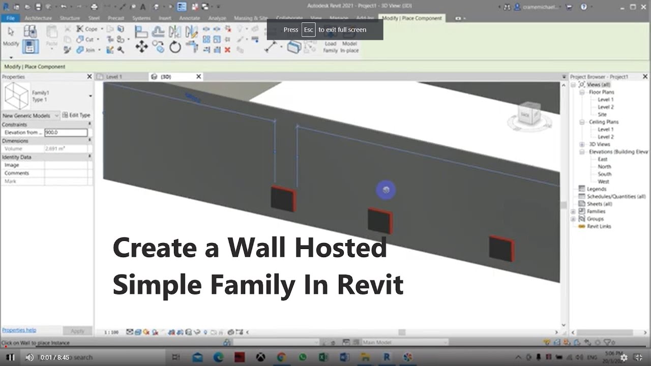Click the Text 'A' icon in quick access toolbar

coord(143,7)
